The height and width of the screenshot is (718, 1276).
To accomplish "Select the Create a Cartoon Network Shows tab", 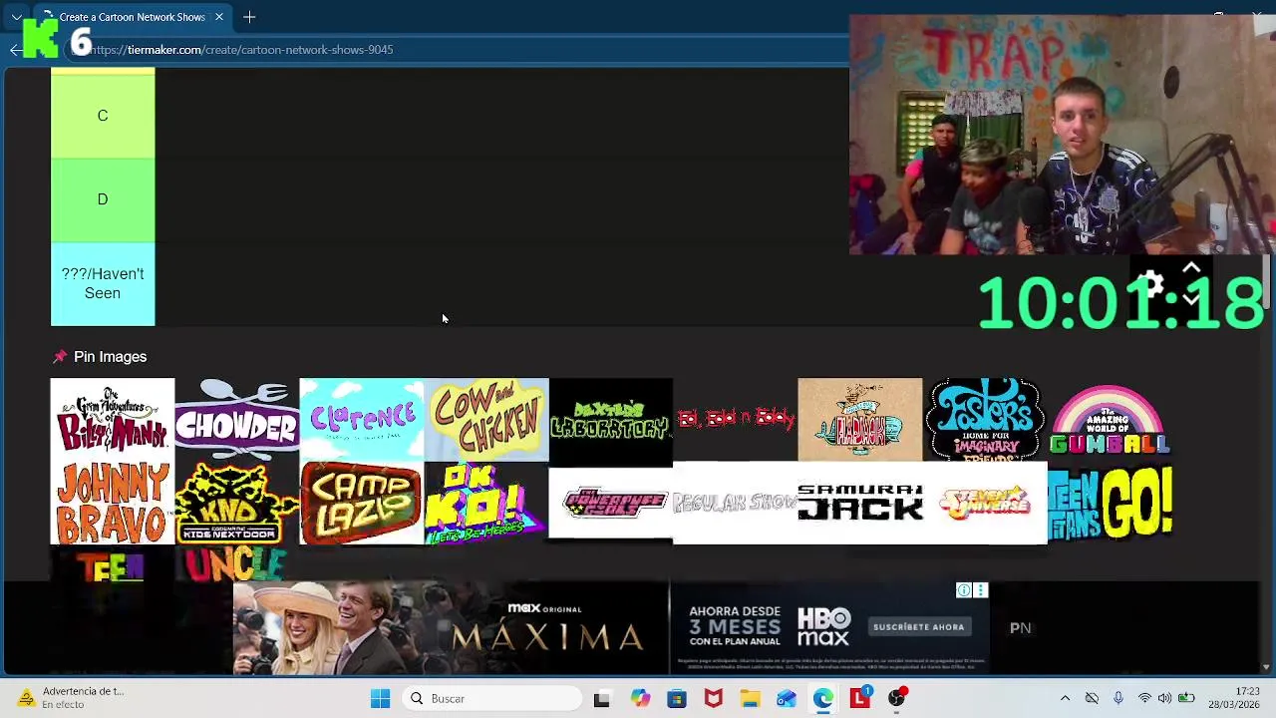I will (132, 17).
